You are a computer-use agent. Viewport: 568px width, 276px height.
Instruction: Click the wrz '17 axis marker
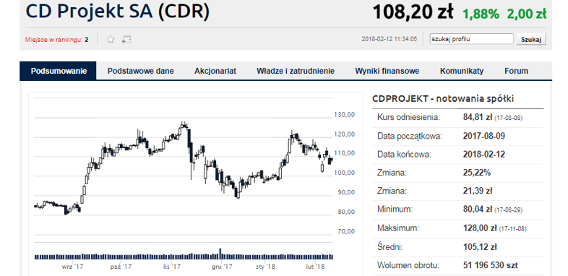(x=72, y=267)
